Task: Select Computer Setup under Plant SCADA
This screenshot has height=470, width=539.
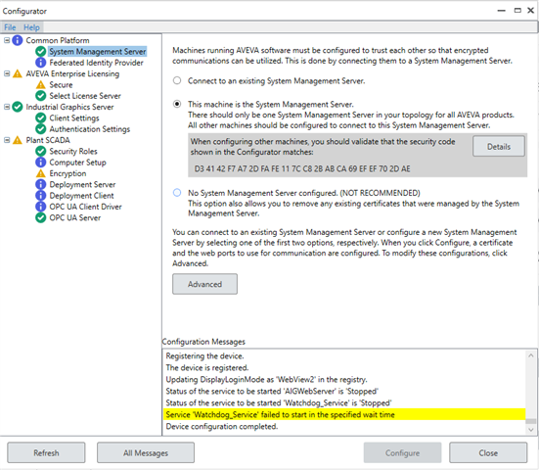Action: [77, 163]
